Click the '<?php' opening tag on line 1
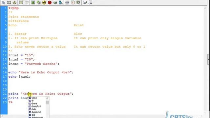210x118 pixels. 13,8
